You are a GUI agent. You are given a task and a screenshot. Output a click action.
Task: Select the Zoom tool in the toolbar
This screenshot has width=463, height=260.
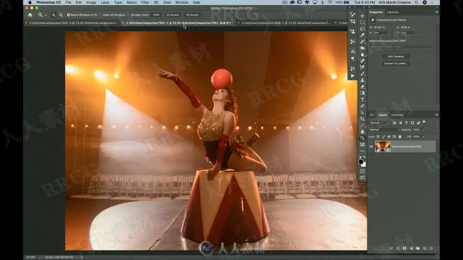point(362,138)
